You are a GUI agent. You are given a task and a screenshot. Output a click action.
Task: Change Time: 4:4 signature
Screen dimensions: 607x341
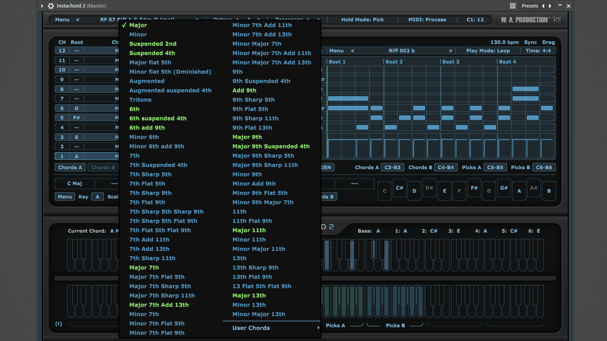(x=538, y=51)
